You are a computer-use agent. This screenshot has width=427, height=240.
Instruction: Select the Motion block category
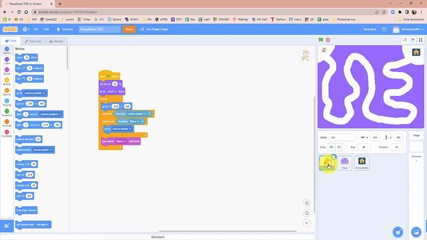7,51
